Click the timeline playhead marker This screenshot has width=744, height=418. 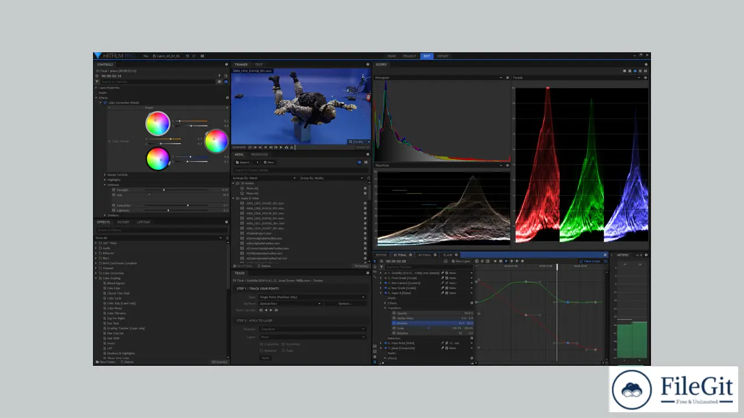(557, 266)
